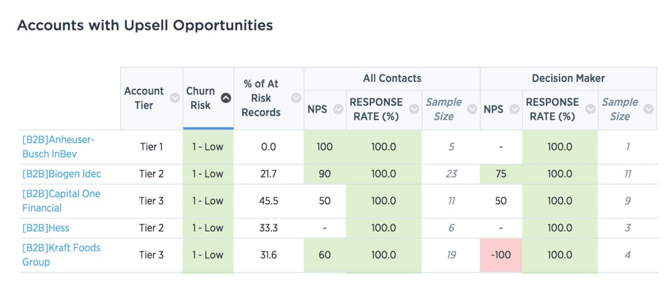Screen dimensions: 668x287
Task: Open Account Tier column dropdown arrow
Action: coord(175,98)
